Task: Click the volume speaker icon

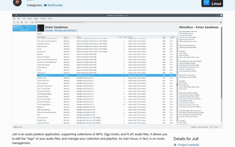Action: (x=221, y=22)
